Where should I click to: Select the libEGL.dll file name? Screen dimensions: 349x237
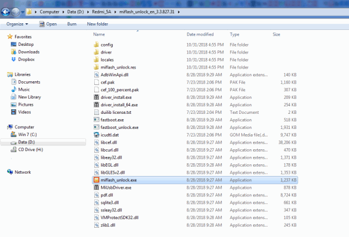109,165
